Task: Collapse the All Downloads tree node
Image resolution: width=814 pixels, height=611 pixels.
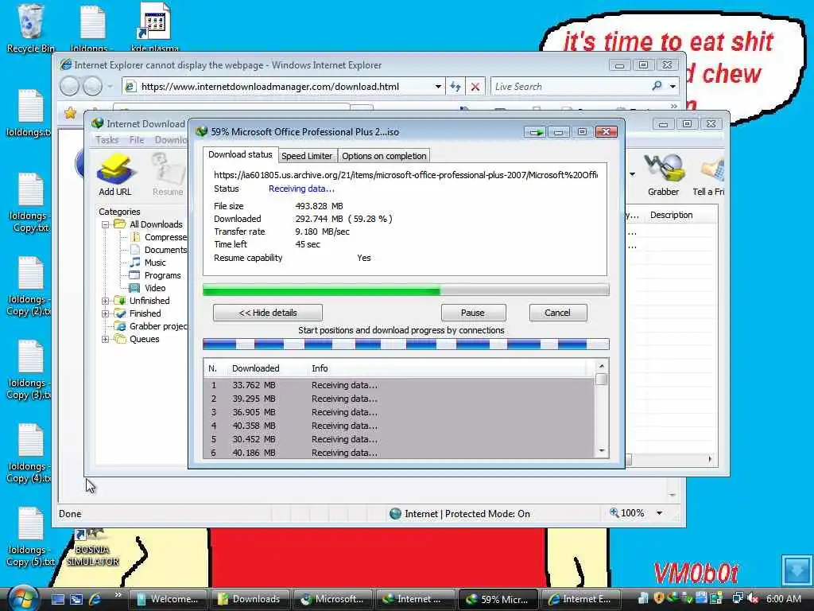Action: coord(106,224)
